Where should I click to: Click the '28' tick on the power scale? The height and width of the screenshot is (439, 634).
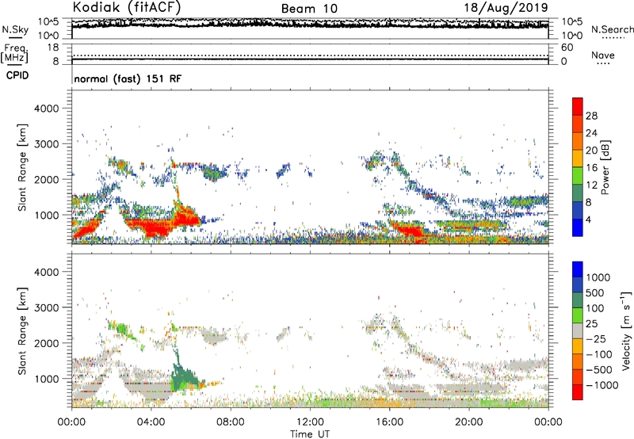point(591,116)
